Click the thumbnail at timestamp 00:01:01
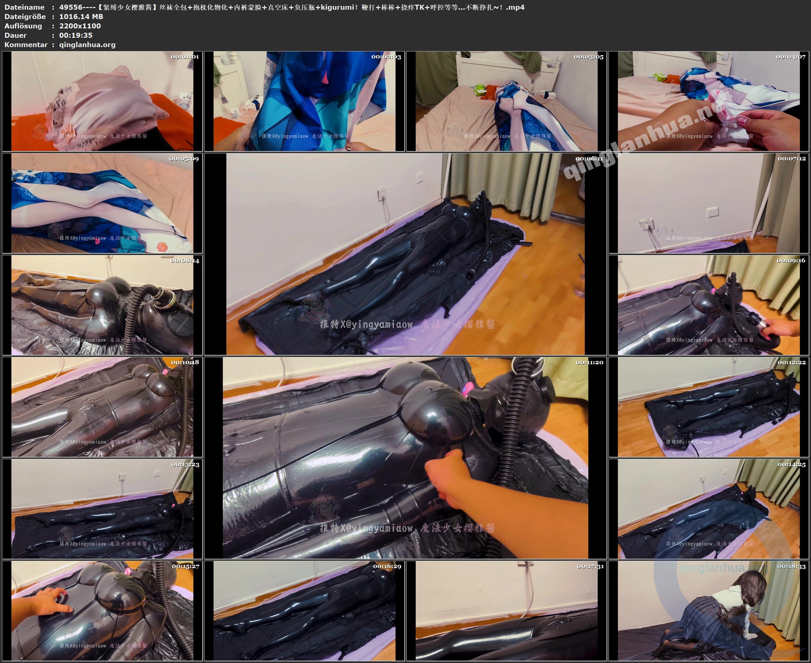Screen dimensions: 811x663 pyautogui.click(x=102, y=101)
